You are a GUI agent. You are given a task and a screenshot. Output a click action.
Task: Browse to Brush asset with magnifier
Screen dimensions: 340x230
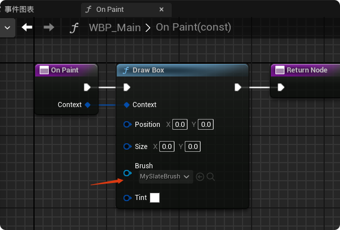point(211,177)
